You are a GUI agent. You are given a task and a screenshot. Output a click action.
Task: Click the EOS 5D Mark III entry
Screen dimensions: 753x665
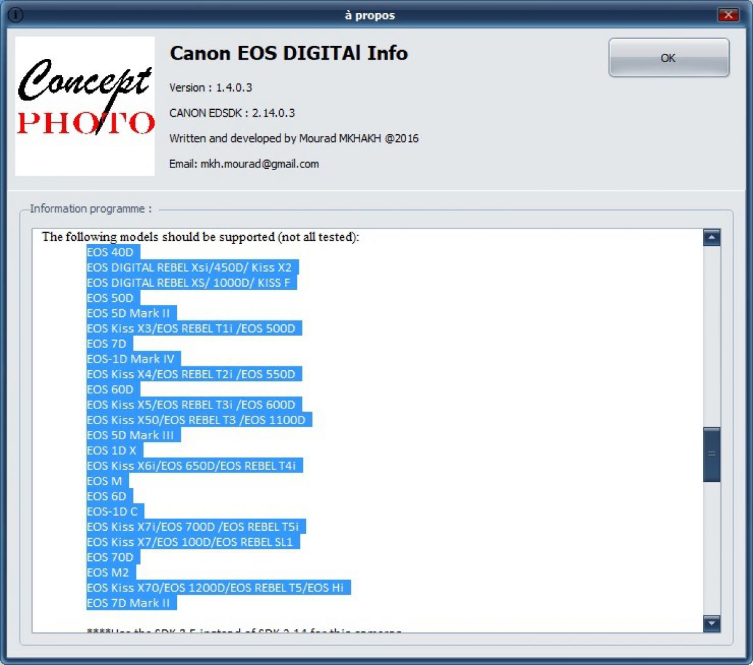131,435
